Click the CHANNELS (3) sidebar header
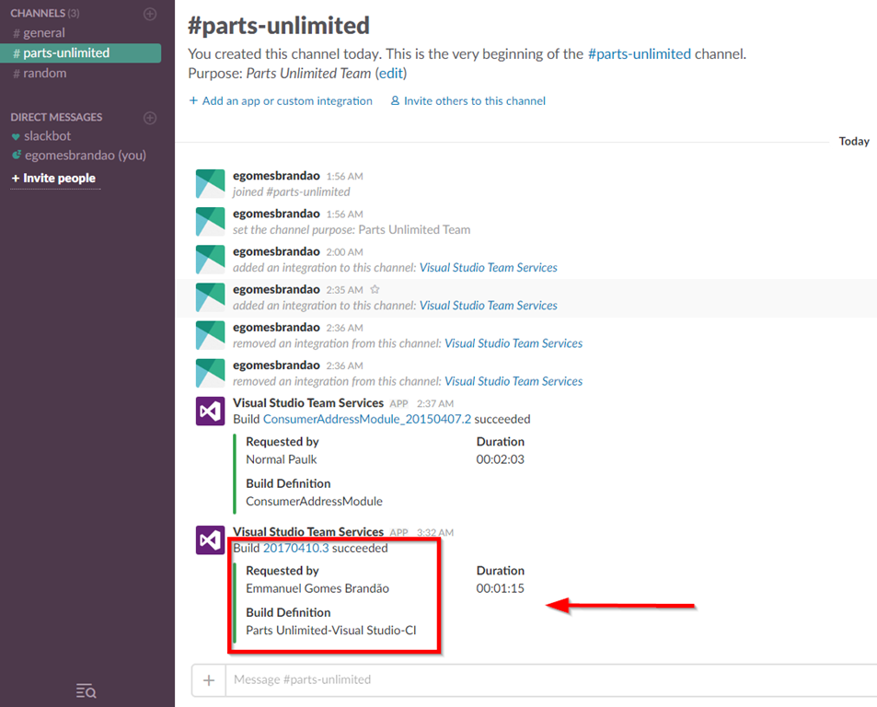Viewport: 877px width, 707px height. click(45, 14)
